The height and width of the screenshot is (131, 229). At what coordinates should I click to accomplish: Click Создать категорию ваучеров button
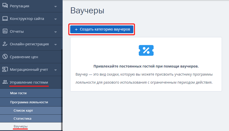point(102,29)
